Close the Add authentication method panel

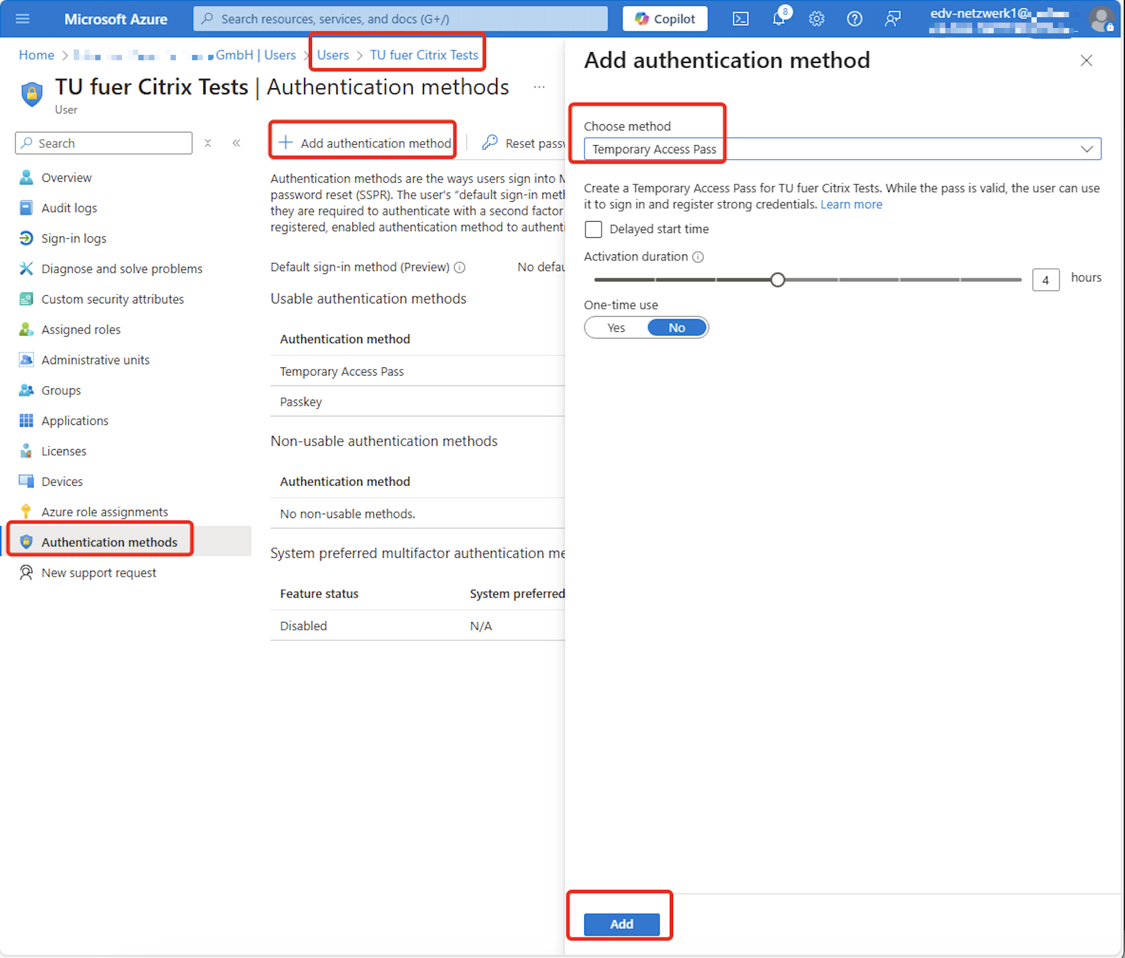click(1086, 60)
